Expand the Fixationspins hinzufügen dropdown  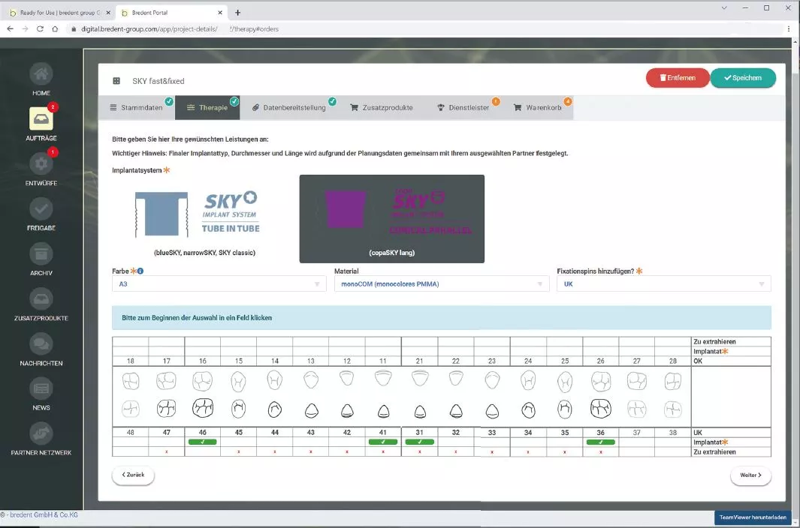(x=663, y=284)
